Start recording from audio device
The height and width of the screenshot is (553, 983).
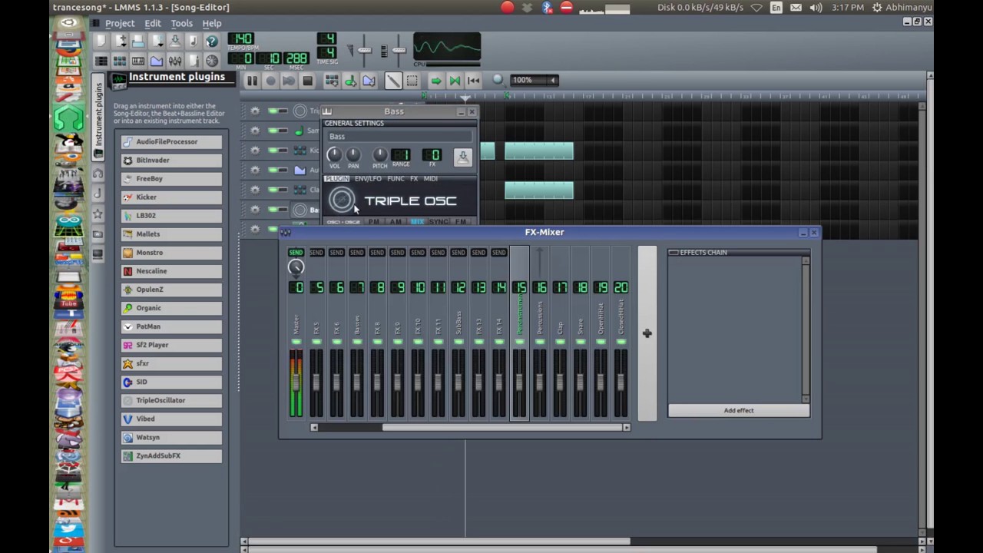[x=270, y=81]
